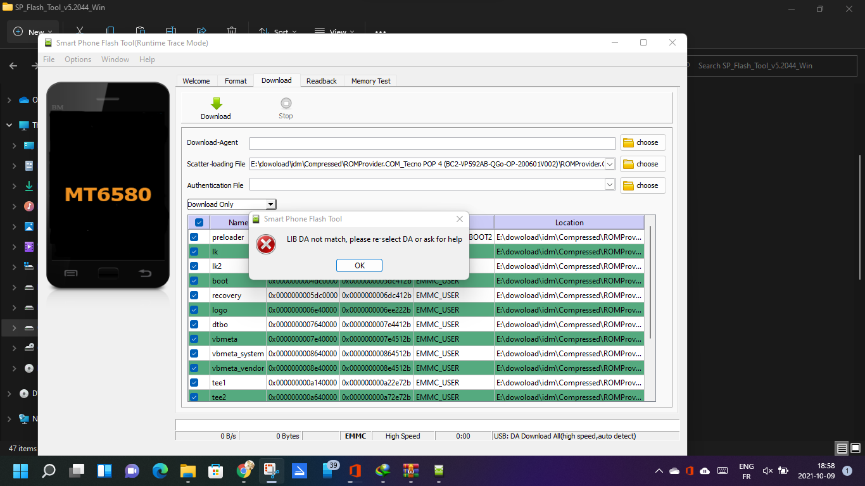Open the File menu
Viewport: 865px width, 486px height.
(49, 59)
